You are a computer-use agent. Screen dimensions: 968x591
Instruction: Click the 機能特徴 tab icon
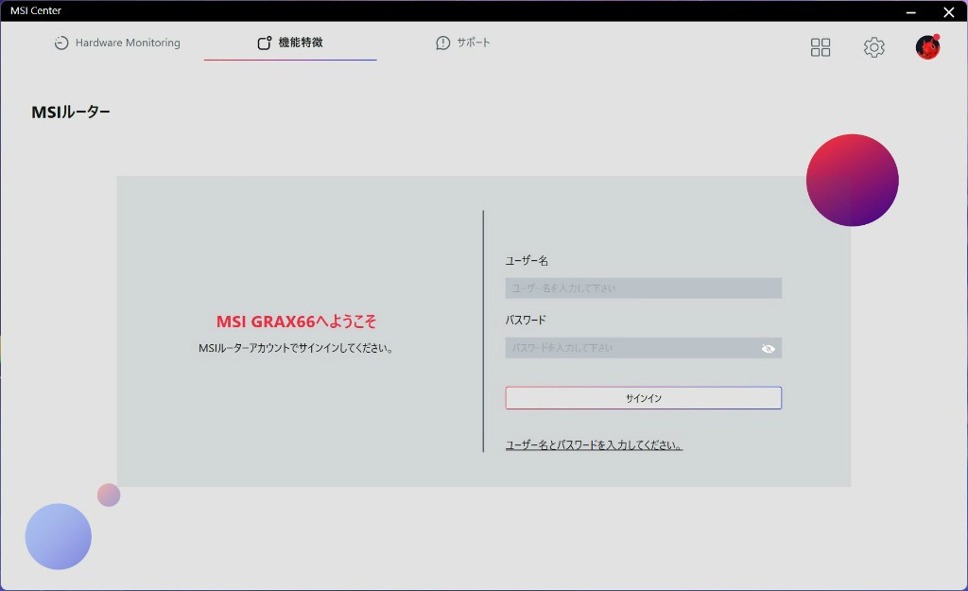[265, 43]
